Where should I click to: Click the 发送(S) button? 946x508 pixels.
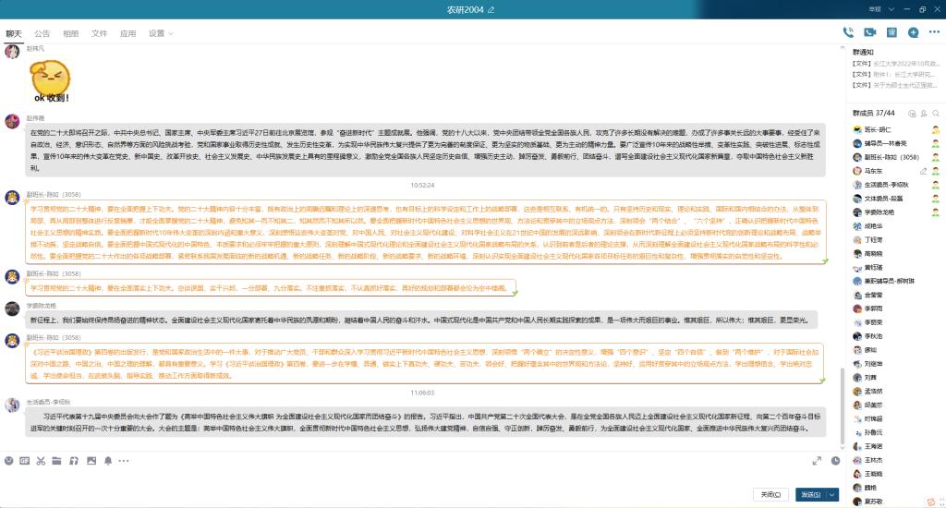click(x=810, y=494)
